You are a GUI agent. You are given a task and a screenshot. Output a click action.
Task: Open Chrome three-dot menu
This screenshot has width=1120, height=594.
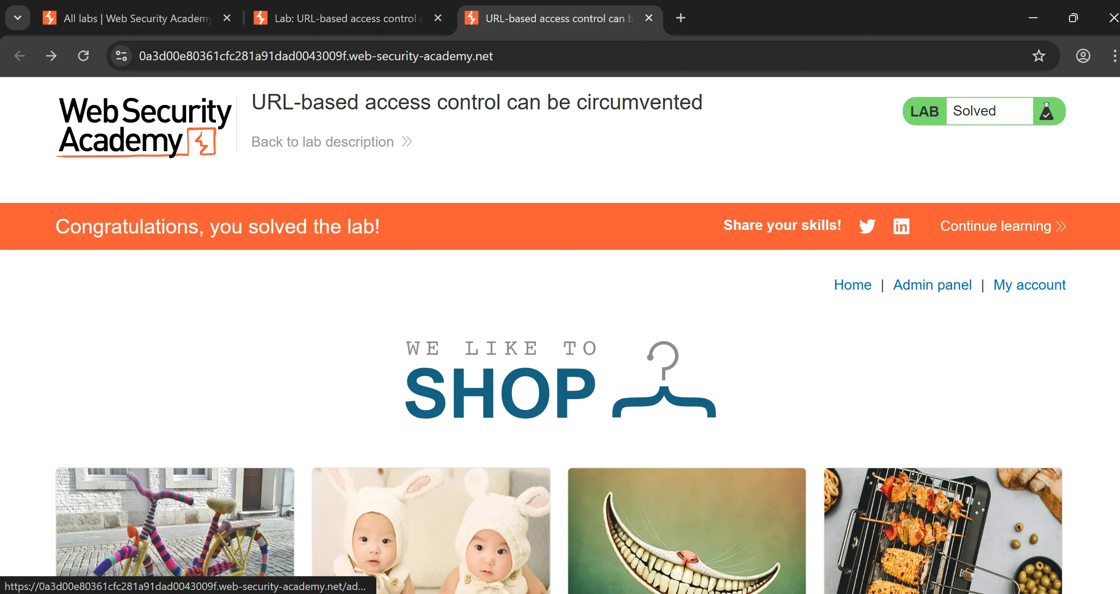click(x=1114, y=56)
